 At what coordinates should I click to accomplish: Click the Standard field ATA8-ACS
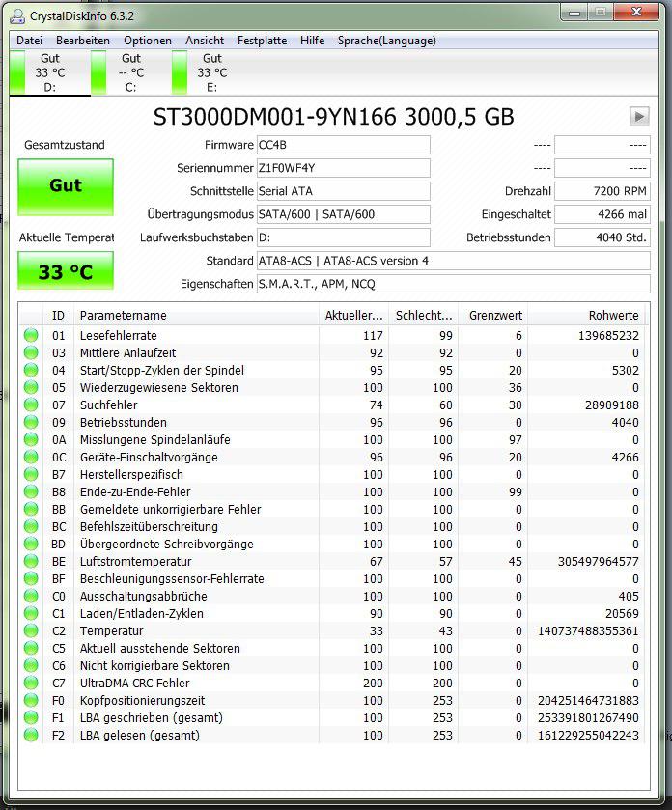tap(454, 261)
